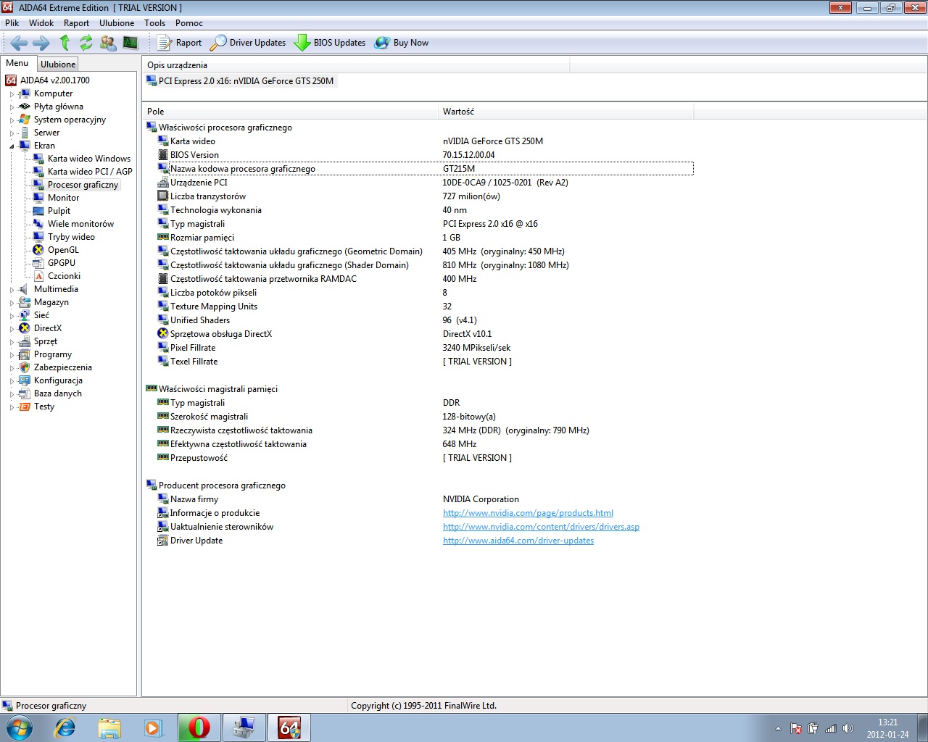Expand the Baza danych tree node
The image size is (928, 742).
12,394
